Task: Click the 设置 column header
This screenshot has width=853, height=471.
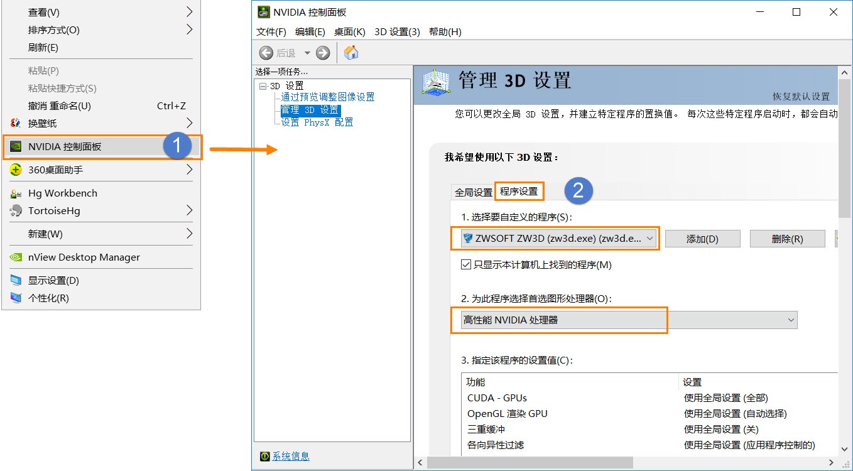Action: pyautogui.click(x=759, y=382)
